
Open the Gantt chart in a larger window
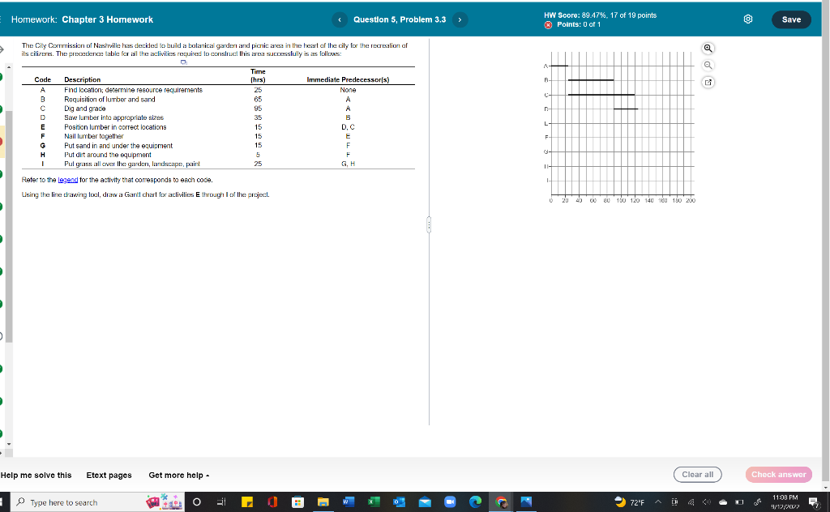[708, 83]
